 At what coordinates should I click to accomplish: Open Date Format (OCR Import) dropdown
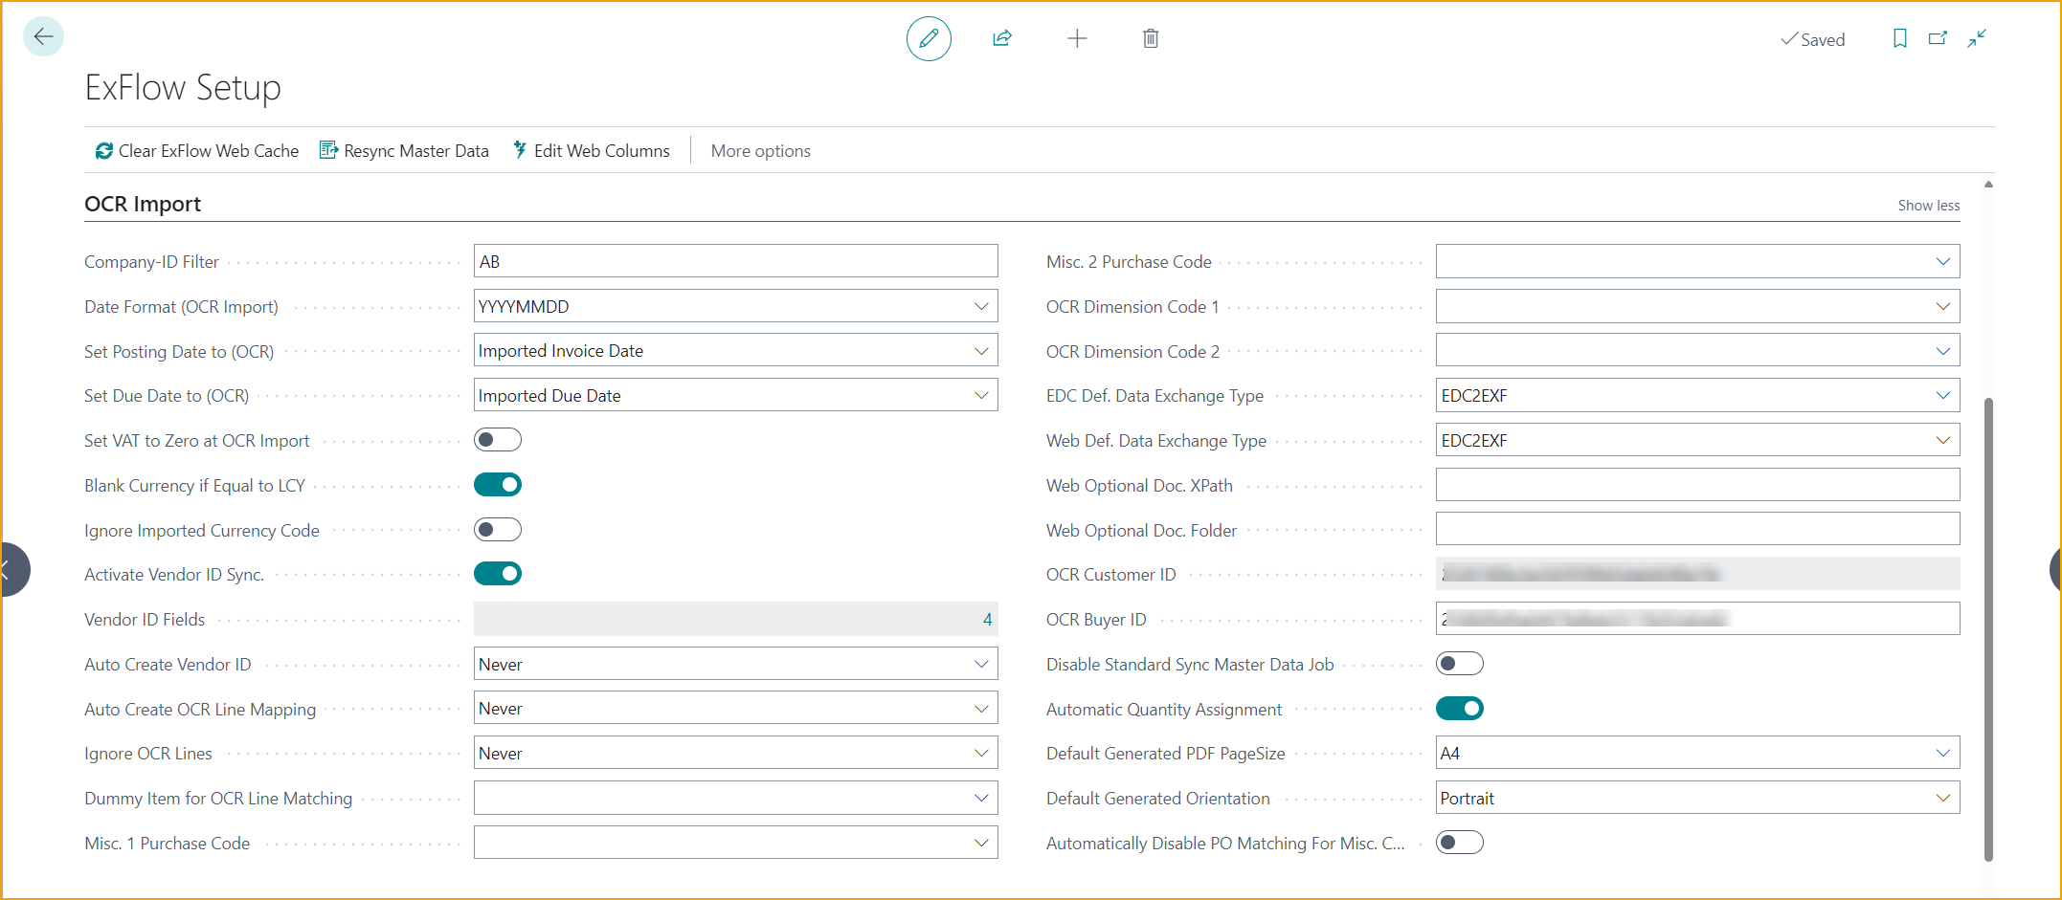coord(981,306)
